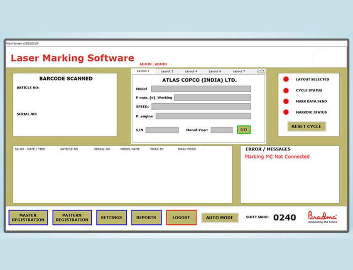Switch to the Layout 4 tab
This screenshot has width=353, height=270.
[191, 71]
